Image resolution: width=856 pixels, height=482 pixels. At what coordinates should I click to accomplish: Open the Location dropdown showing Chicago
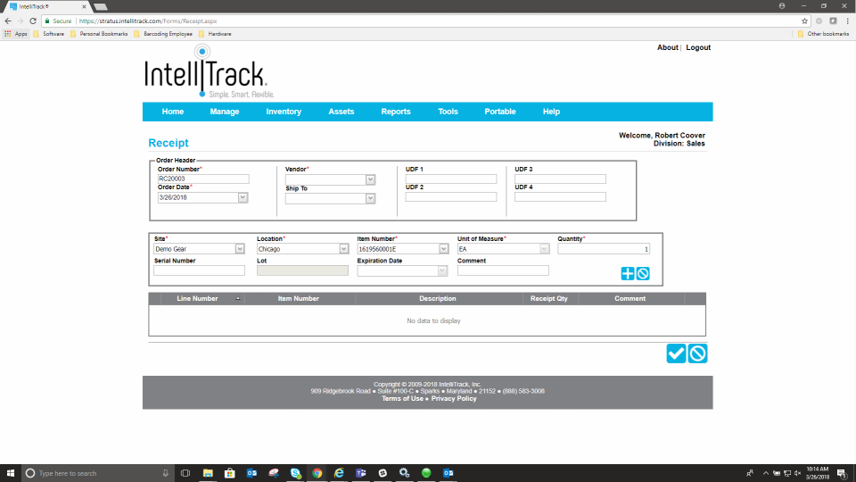(343, 249)
